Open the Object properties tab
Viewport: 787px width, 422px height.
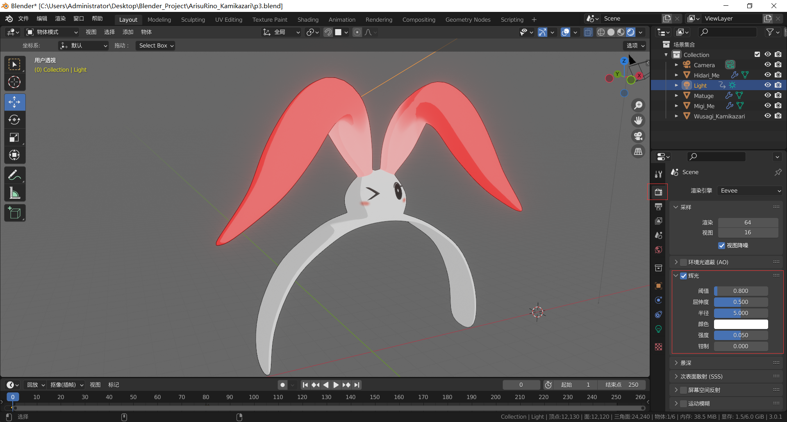[659, 286]
